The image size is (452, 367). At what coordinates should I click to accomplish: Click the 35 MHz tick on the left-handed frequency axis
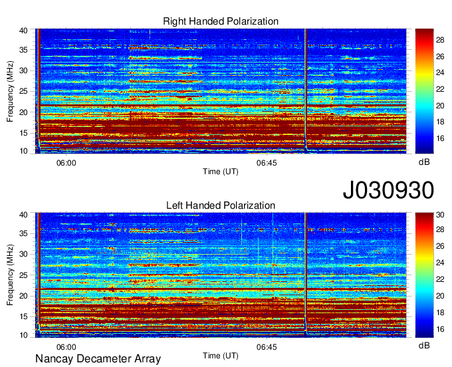point(24,233)
